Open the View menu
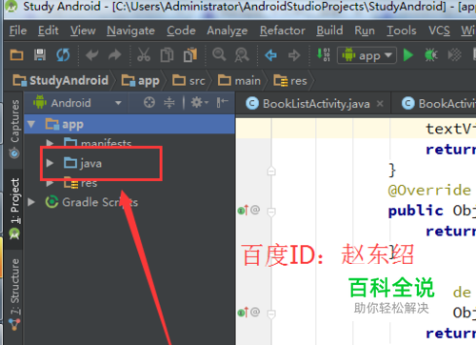 pos(83,30)
